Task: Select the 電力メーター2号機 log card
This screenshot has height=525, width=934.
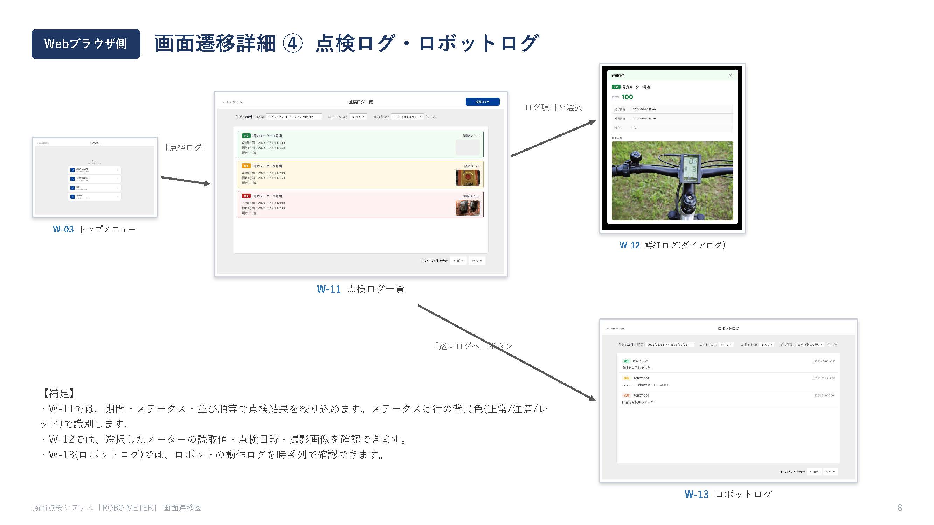Action: click(x=360, y=174)
